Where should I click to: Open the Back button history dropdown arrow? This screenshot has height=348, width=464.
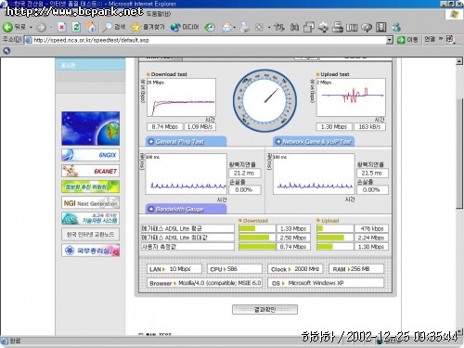pyautogui.click(x=31, y=28)
